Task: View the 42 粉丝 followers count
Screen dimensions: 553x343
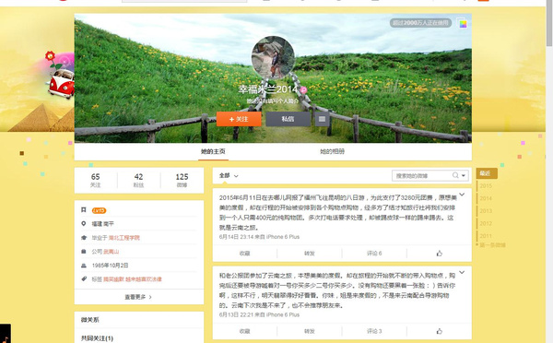Action: click(x=138, y=180)
